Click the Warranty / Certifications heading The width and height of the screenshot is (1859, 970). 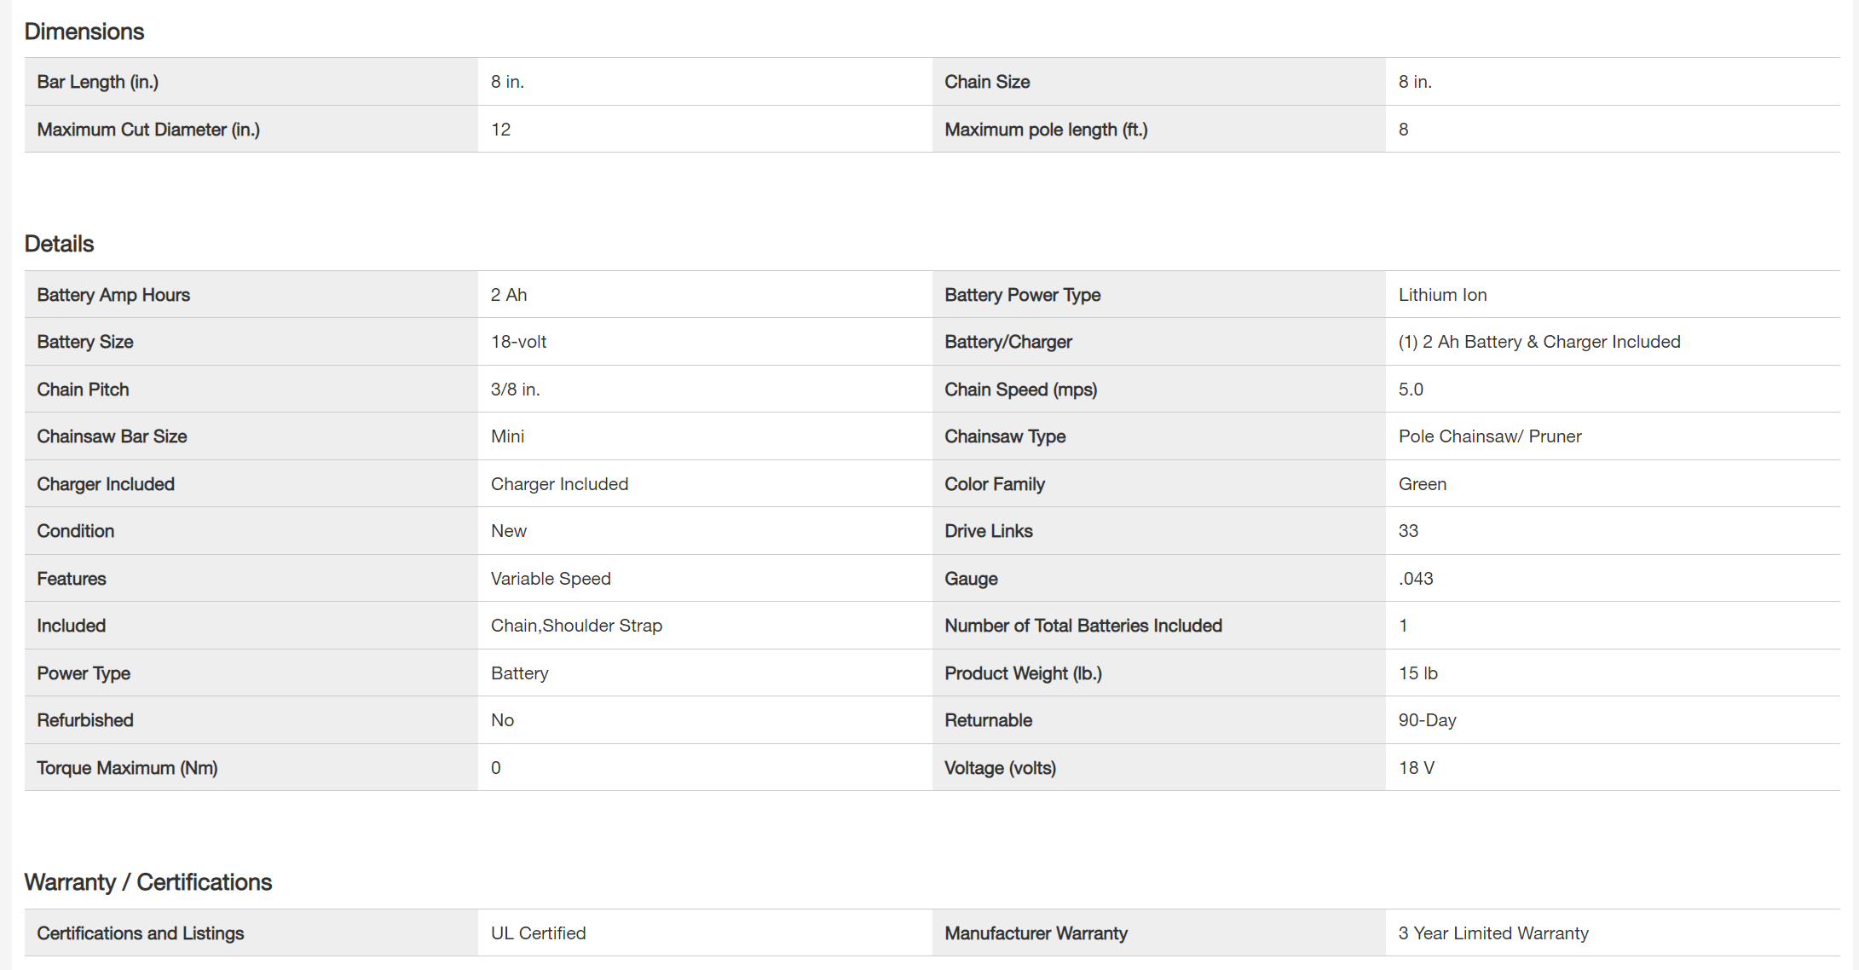(x=147, y=882)
